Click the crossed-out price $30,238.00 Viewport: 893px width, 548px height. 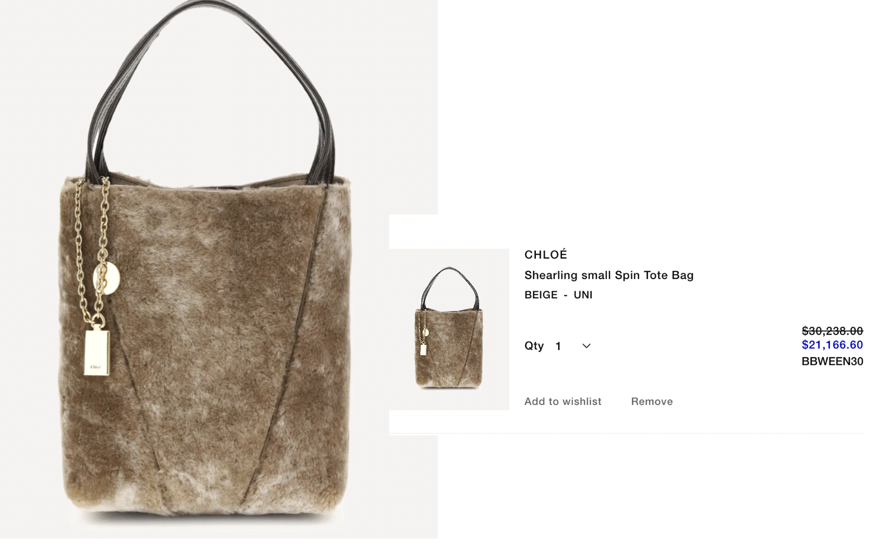click(832, 331)
